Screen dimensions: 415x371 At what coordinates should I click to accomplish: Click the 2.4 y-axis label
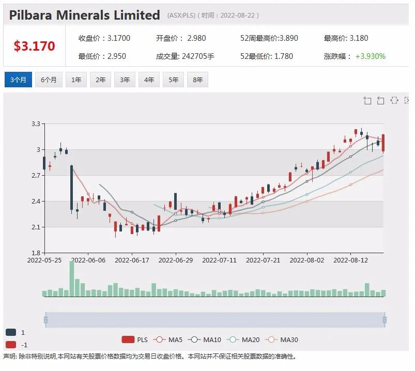36,202
